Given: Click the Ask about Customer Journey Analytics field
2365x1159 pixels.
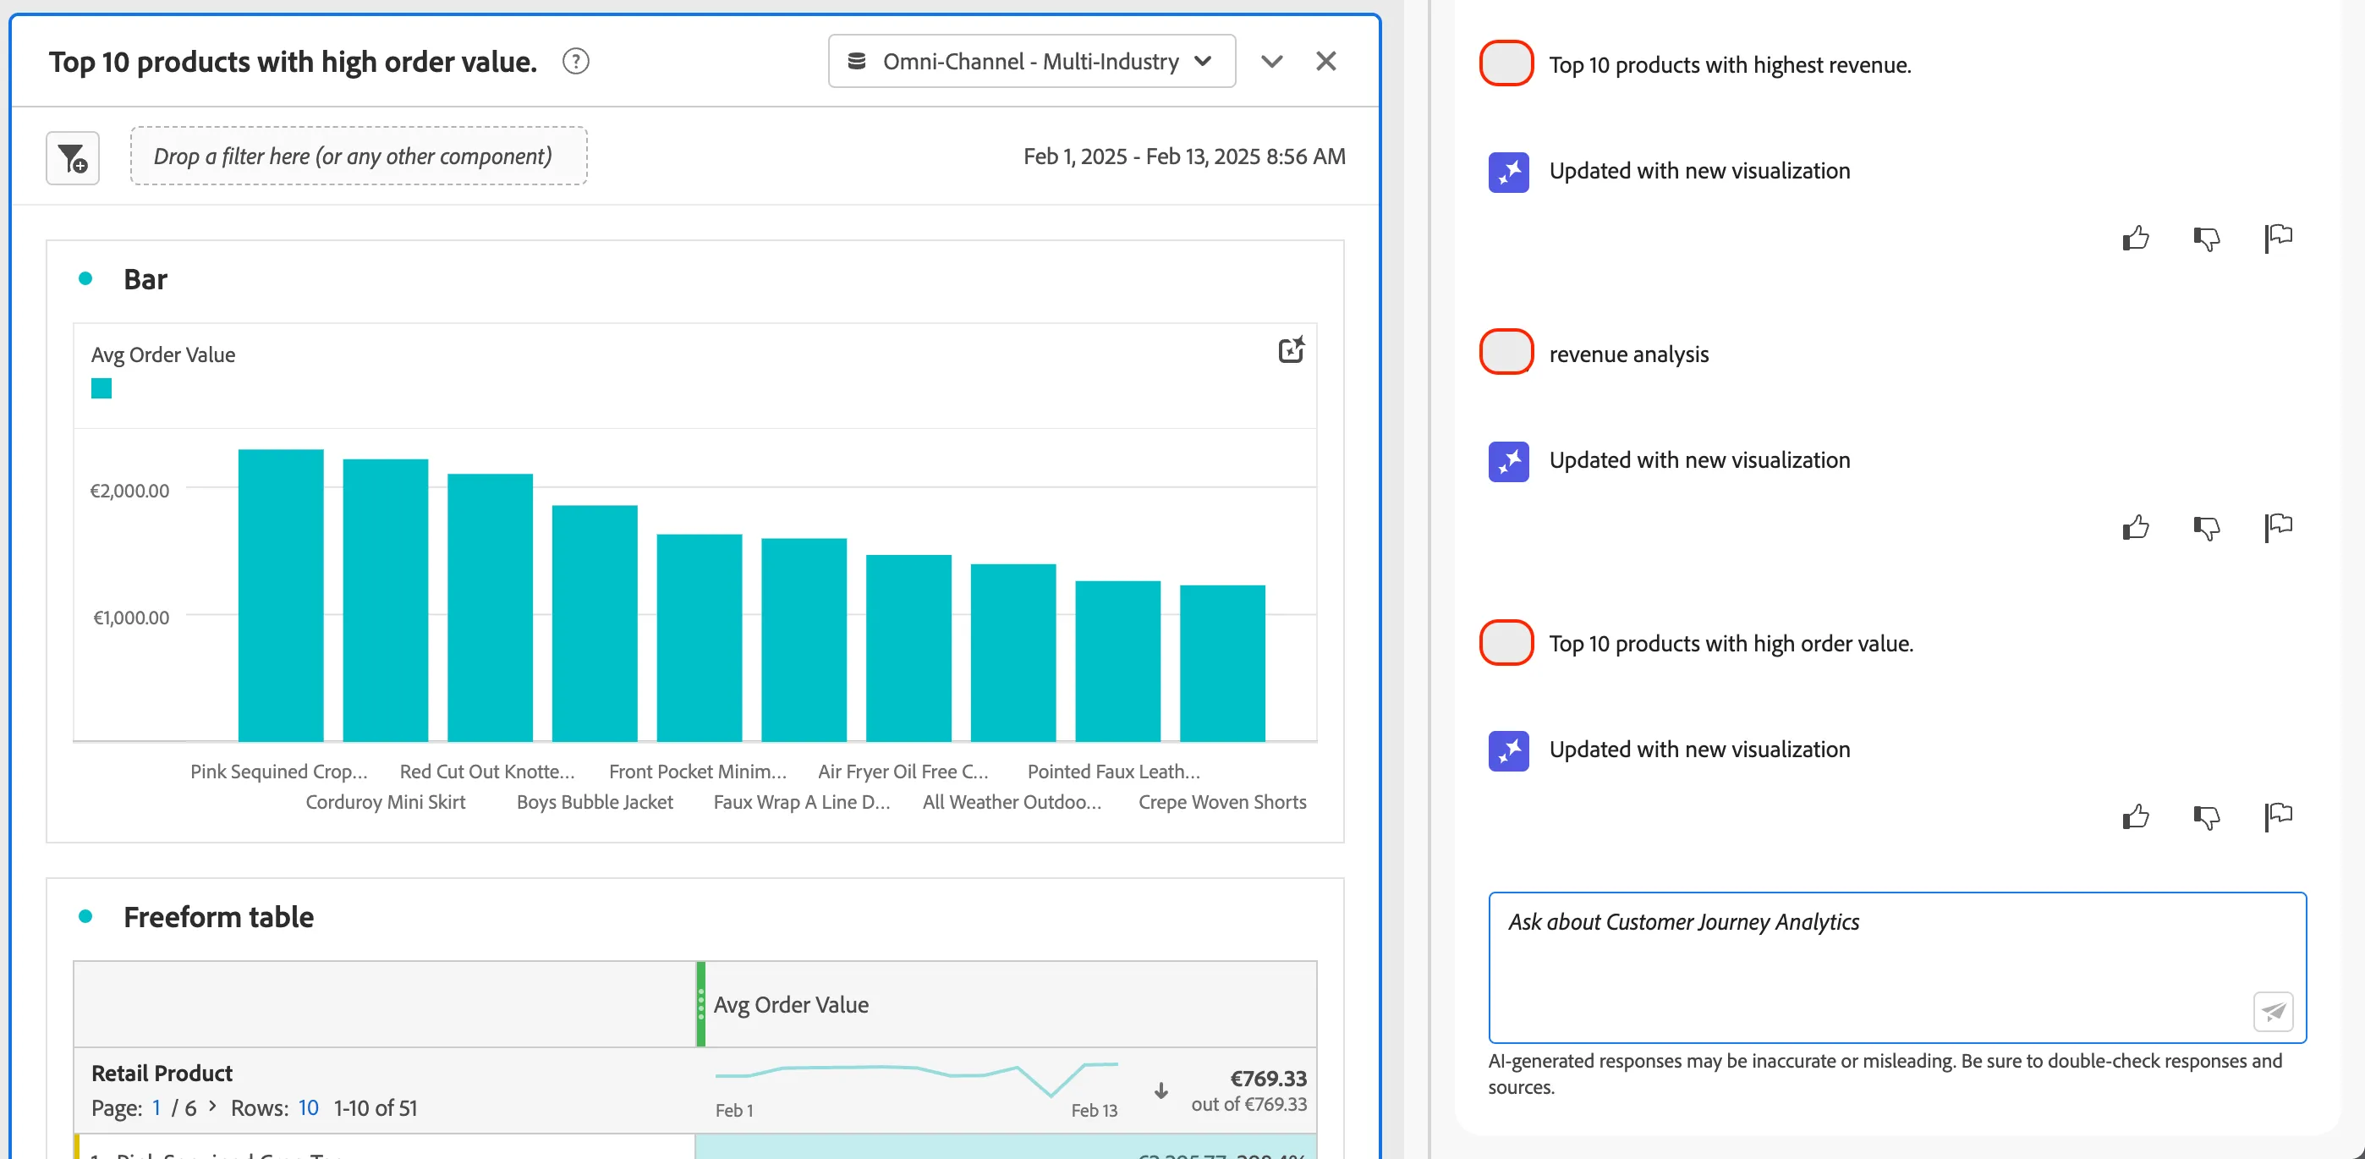Looking at the screenshot, I should 1896,967.
